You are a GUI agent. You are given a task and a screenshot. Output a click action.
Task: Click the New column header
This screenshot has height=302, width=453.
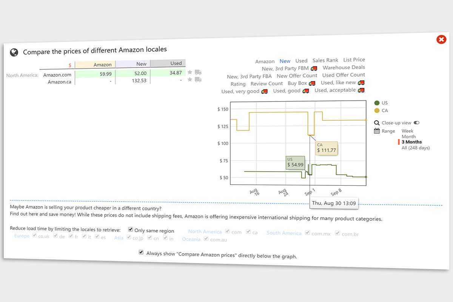[x=133, y=64]
